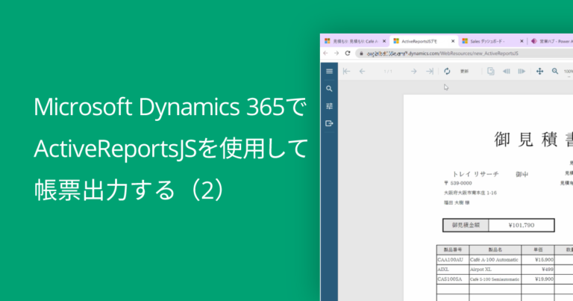Click the CAS100SA product code cell

(x=453, y=279)
